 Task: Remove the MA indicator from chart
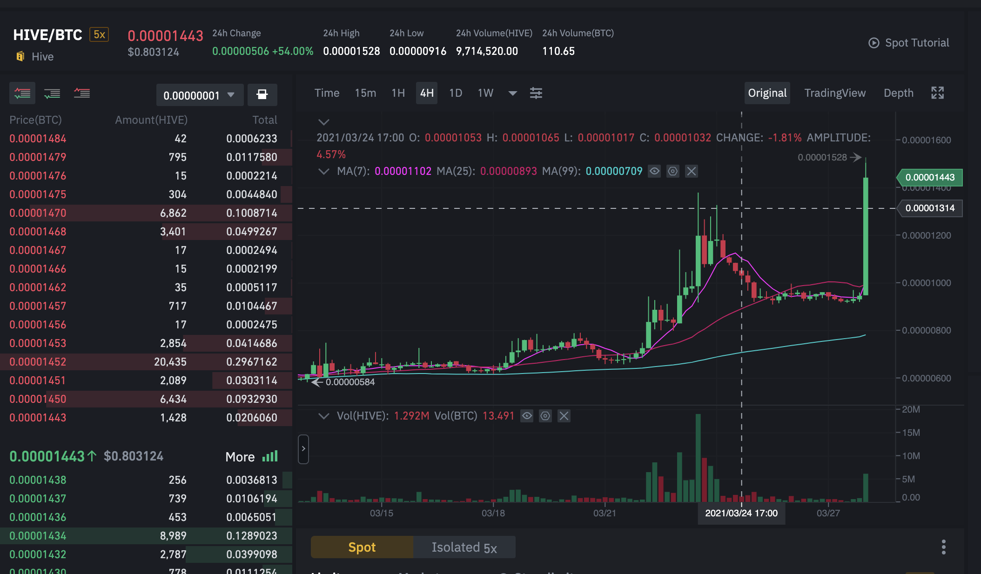point(691,171)
